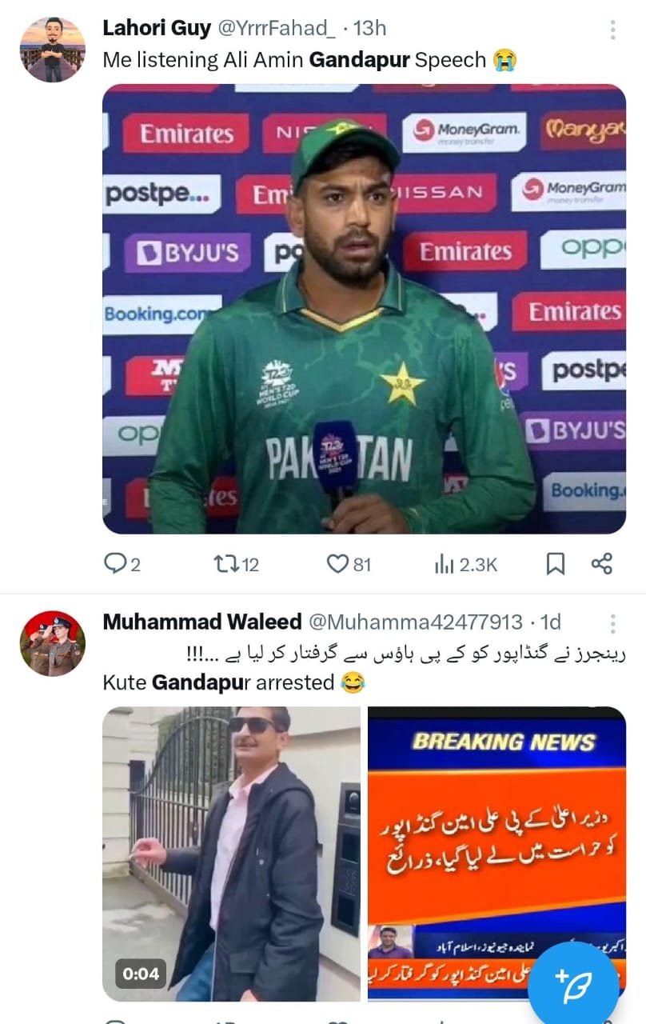The width and height of the screenshot is (646, 1024).
Task: Play the 0:04 video of man at gate
Action: (231, 854)
